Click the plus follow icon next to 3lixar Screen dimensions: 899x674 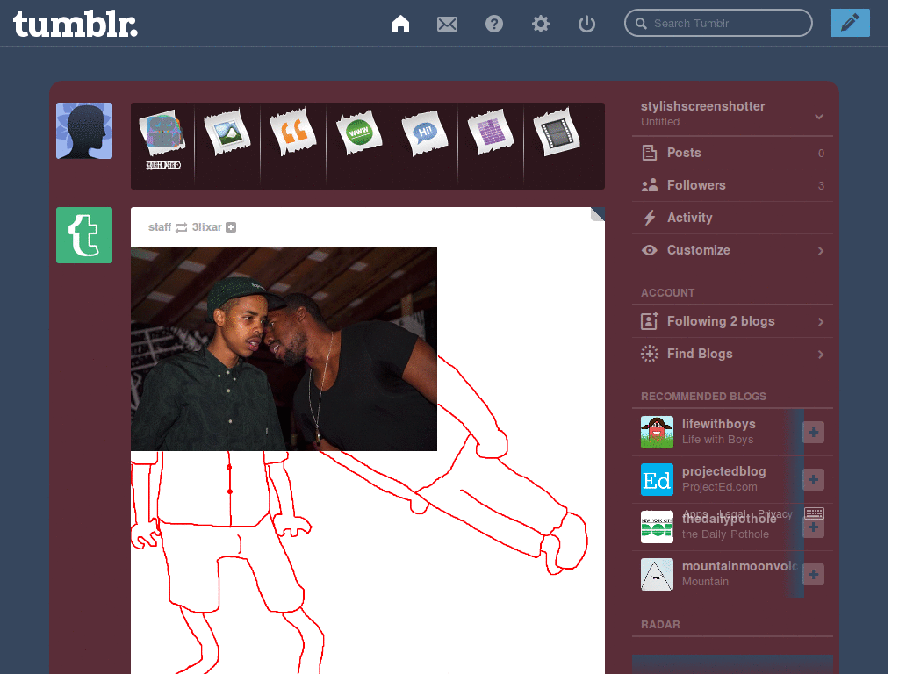click(x=231, y=227)
